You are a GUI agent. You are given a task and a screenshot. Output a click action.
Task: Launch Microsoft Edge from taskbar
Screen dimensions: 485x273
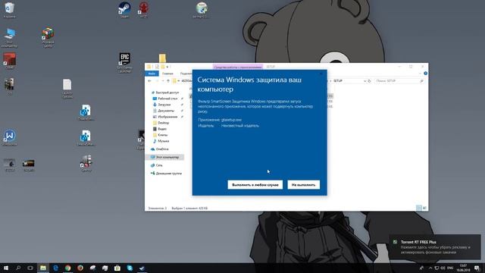coord(55,268)
